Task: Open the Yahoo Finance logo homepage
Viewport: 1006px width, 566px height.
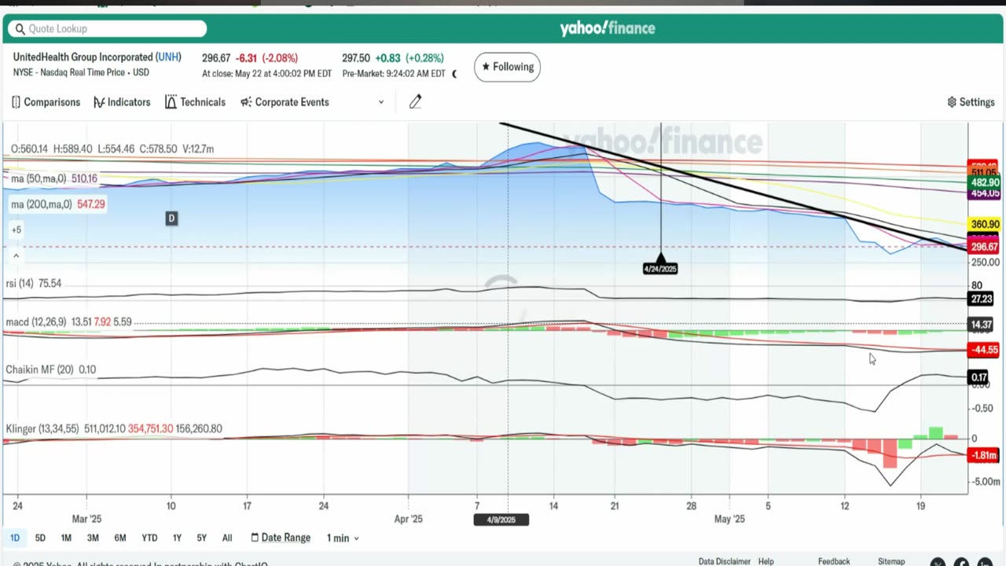Action: 607,28
